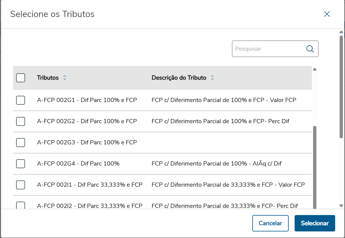Click the Descrição do Tributo header
This screenshot has width=345, height=238.
coord(179,78)
